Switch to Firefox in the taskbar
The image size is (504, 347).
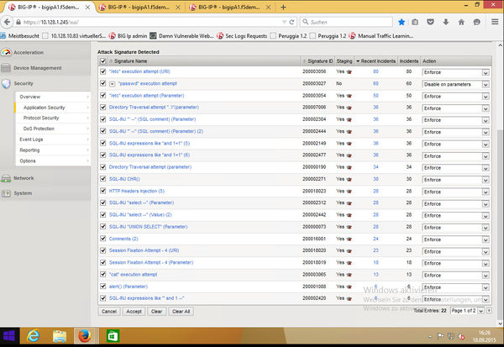[x=85, y=336]
